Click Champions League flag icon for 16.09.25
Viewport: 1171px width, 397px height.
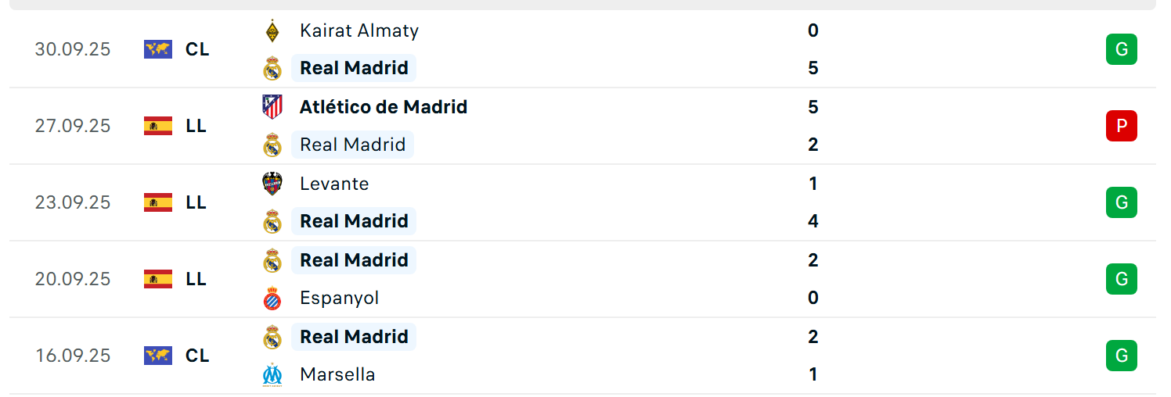pos(158,356)
